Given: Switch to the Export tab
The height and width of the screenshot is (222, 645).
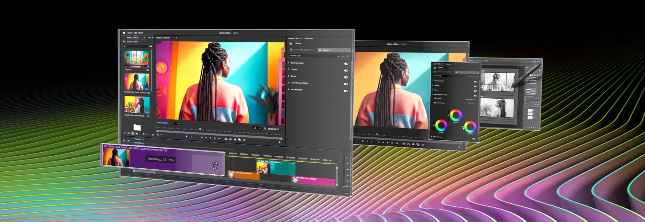Looking at the screenshot, I should pyautogui.click(x=140, y=33).
